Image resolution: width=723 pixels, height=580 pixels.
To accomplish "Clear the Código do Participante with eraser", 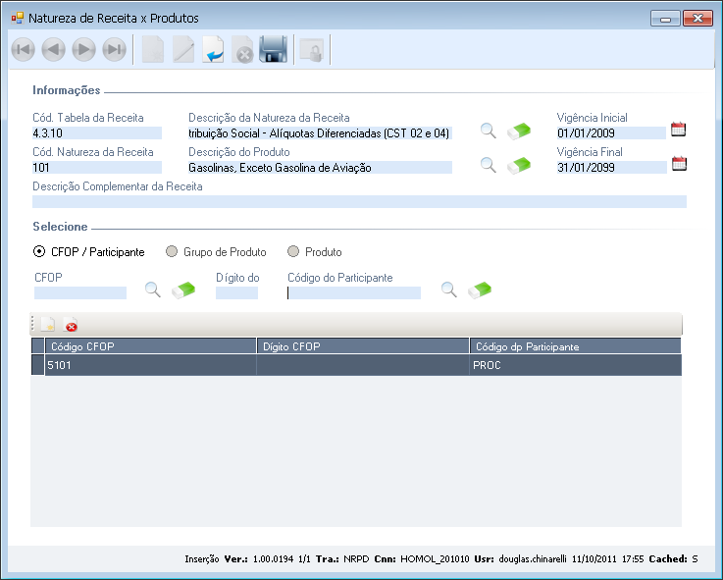I will pos(480,290).
